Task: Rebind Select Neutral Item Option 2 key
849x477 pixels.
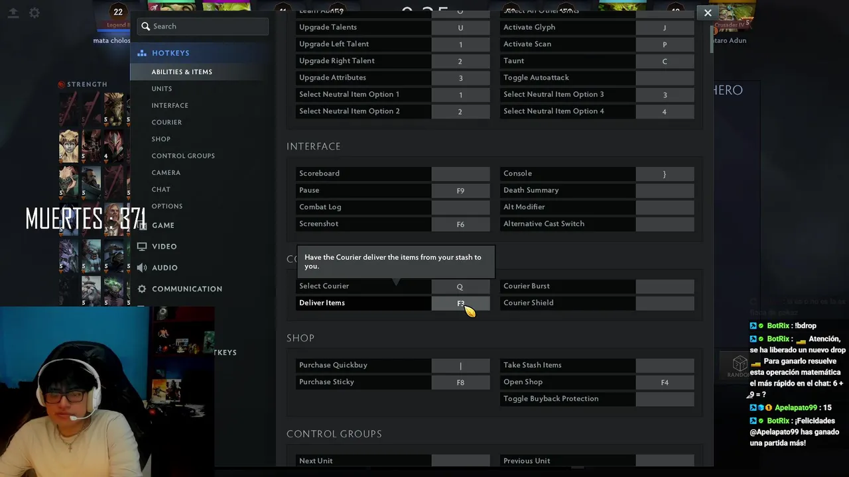Action: (x=460, y=111)
